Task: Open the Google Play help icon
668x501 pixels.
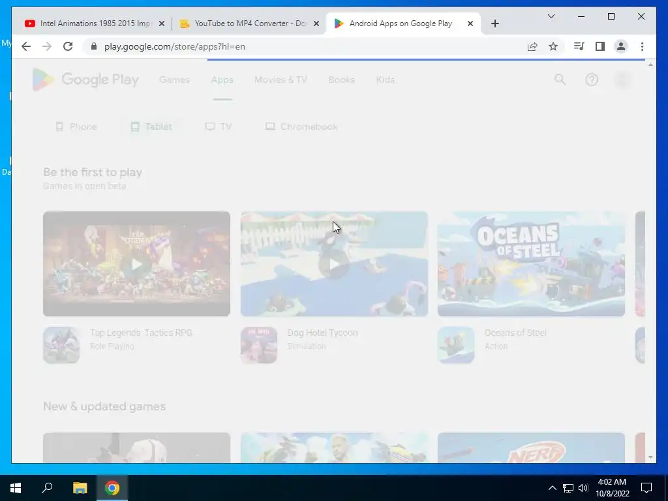Action: pyautogui.click(x=591, y=80)
